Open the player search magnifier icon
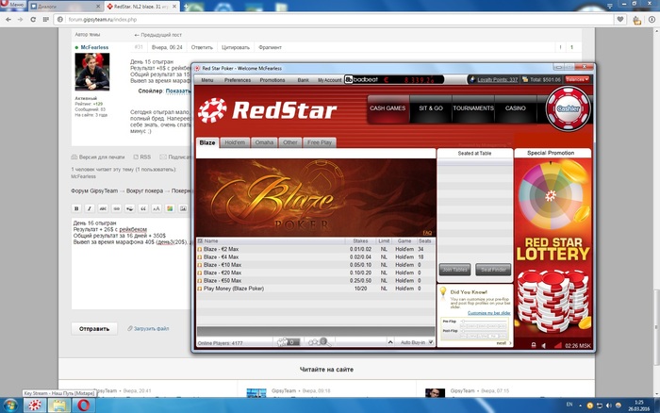Screen dimensions: 660x413 coord(320,342)
